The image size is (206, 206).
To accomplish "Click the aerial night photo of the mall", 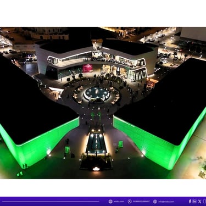I will (x=103, y=103).
